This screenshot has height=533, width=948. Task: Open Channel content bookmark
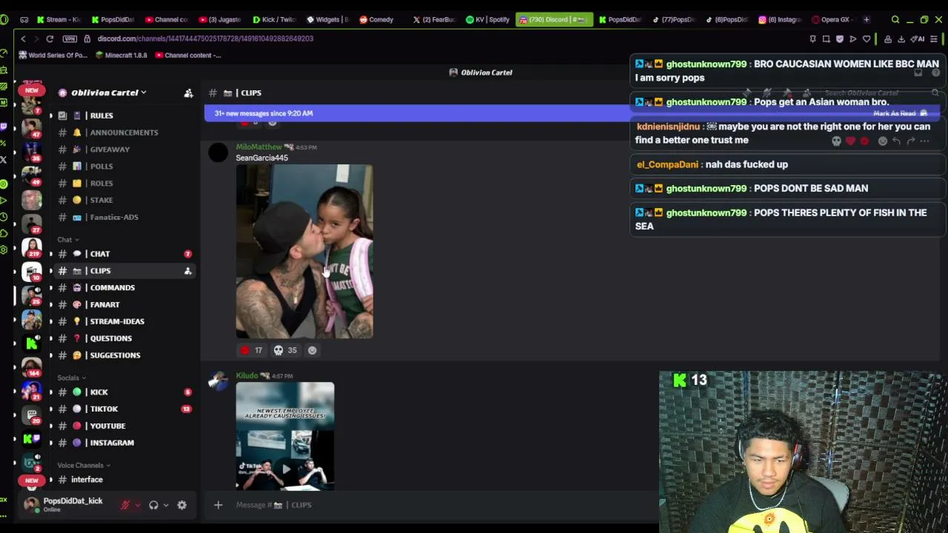[x=188, y=56]
